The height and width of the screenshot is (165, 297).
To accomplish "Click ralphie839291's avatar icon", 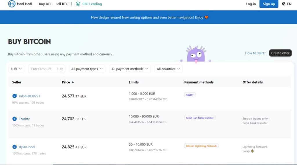I will tap(15, 96).
